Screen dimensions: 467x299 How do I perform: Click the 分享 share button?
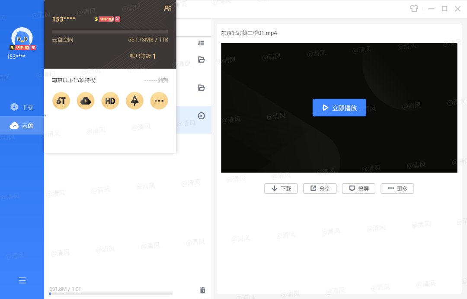pyautogui.click(x=320, y=188)
